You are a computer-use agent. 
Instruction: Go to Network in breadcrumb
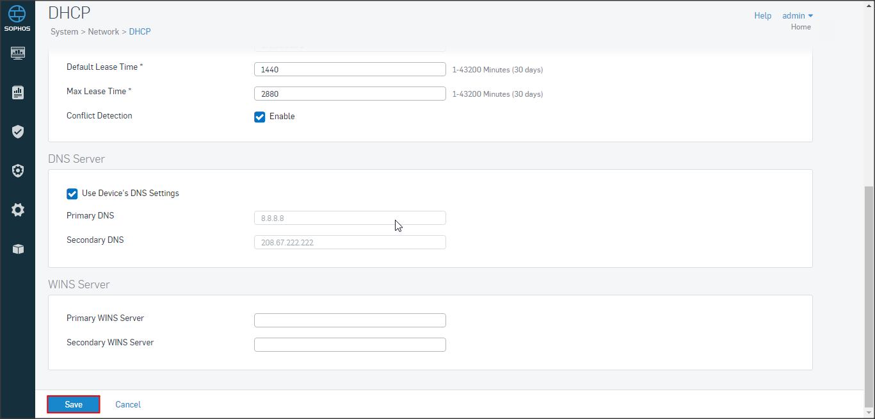(x=103, y=31)
